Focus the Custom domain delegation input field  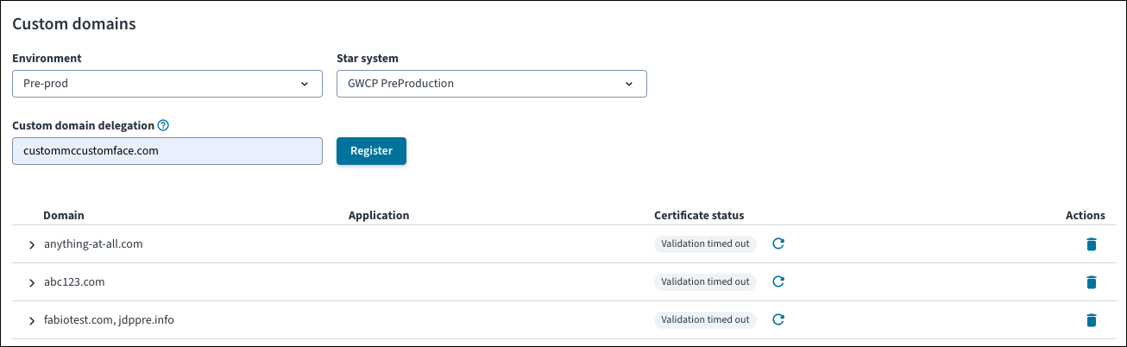click(167, 151)
